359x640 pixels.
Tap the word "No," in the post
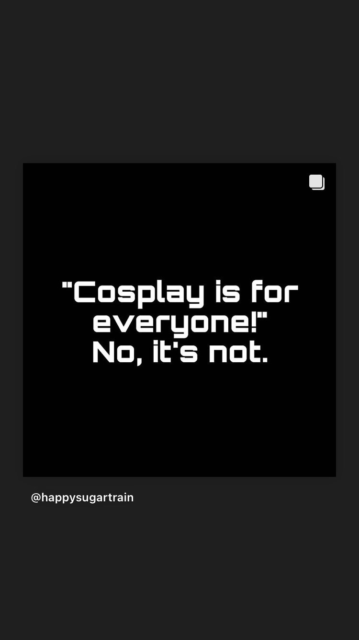click(117, 353)
